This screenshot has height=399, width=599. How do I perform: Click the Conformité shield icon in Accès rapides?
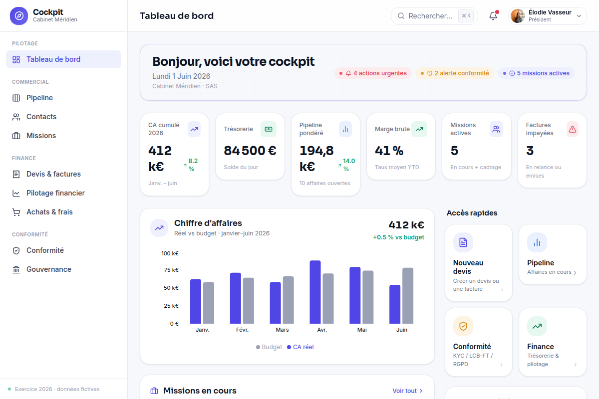click(463, 326)
